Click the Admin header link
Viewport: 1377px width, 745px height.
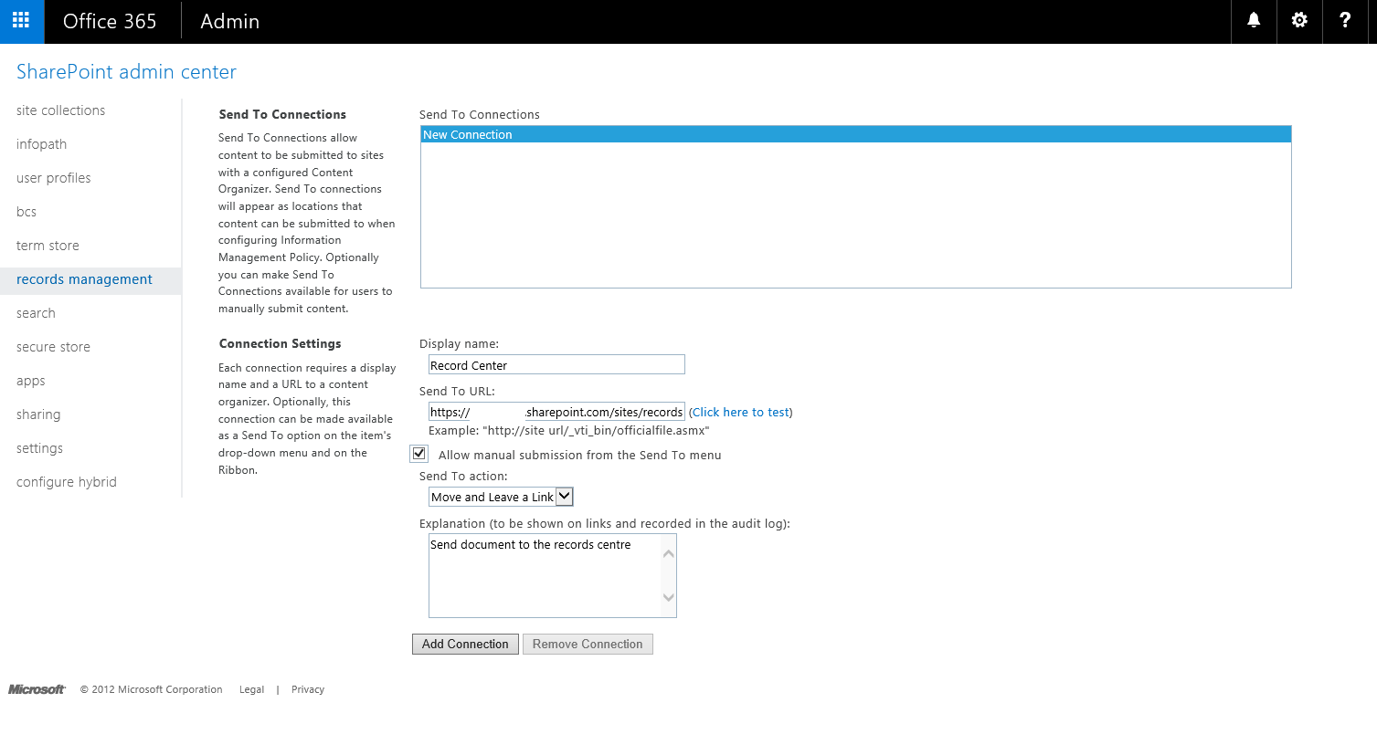(x=229, y=21)
